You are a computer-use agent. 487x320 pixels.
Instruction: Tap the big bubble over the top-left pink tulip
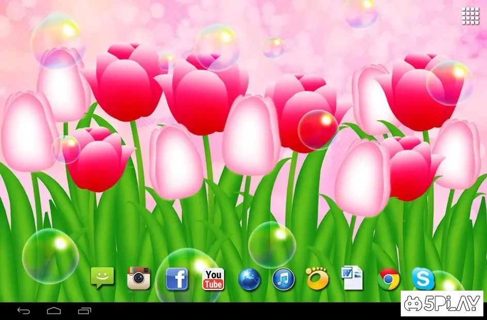pos(57,41)
